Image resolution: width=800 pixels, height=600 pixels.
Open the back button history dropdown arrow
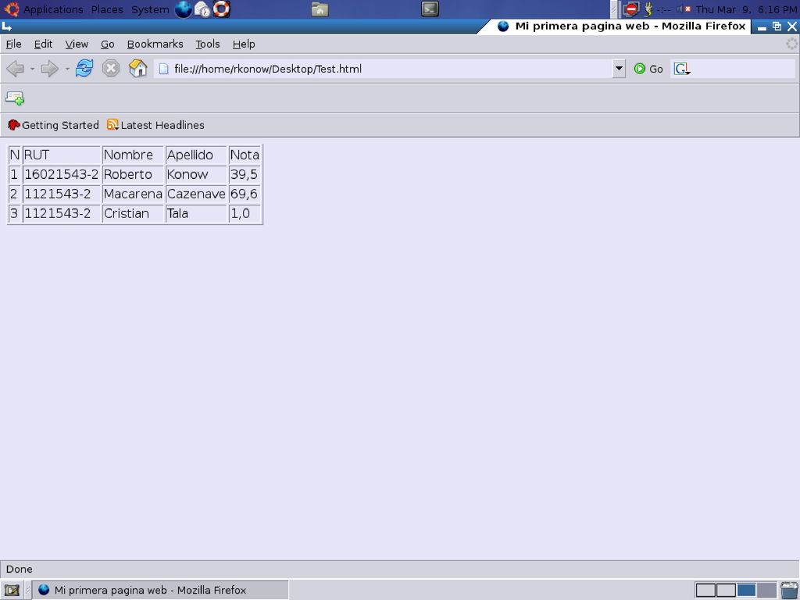[x=32, y=69]
